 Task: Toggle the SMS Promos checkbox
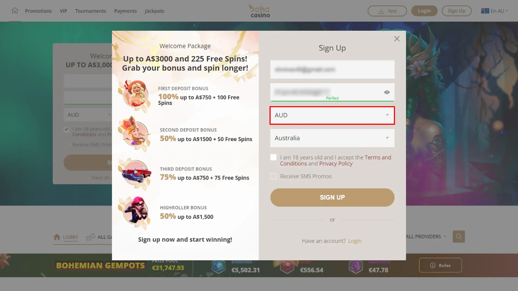click(274, 176)
